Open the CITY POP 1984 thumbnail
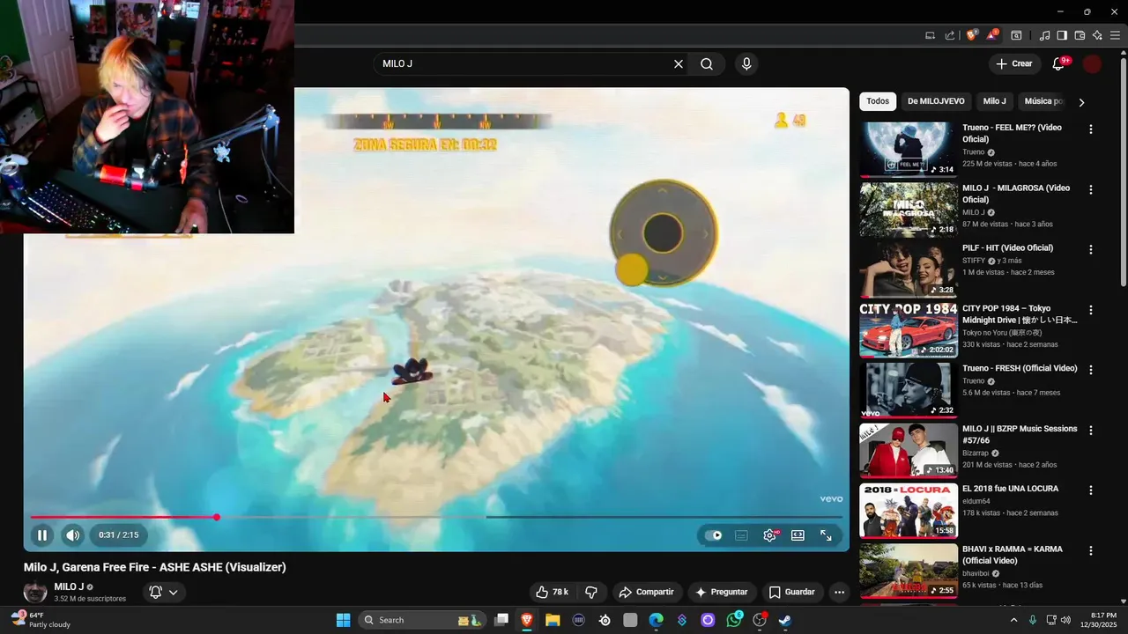Screen dimensions: 1128x634 909,329
